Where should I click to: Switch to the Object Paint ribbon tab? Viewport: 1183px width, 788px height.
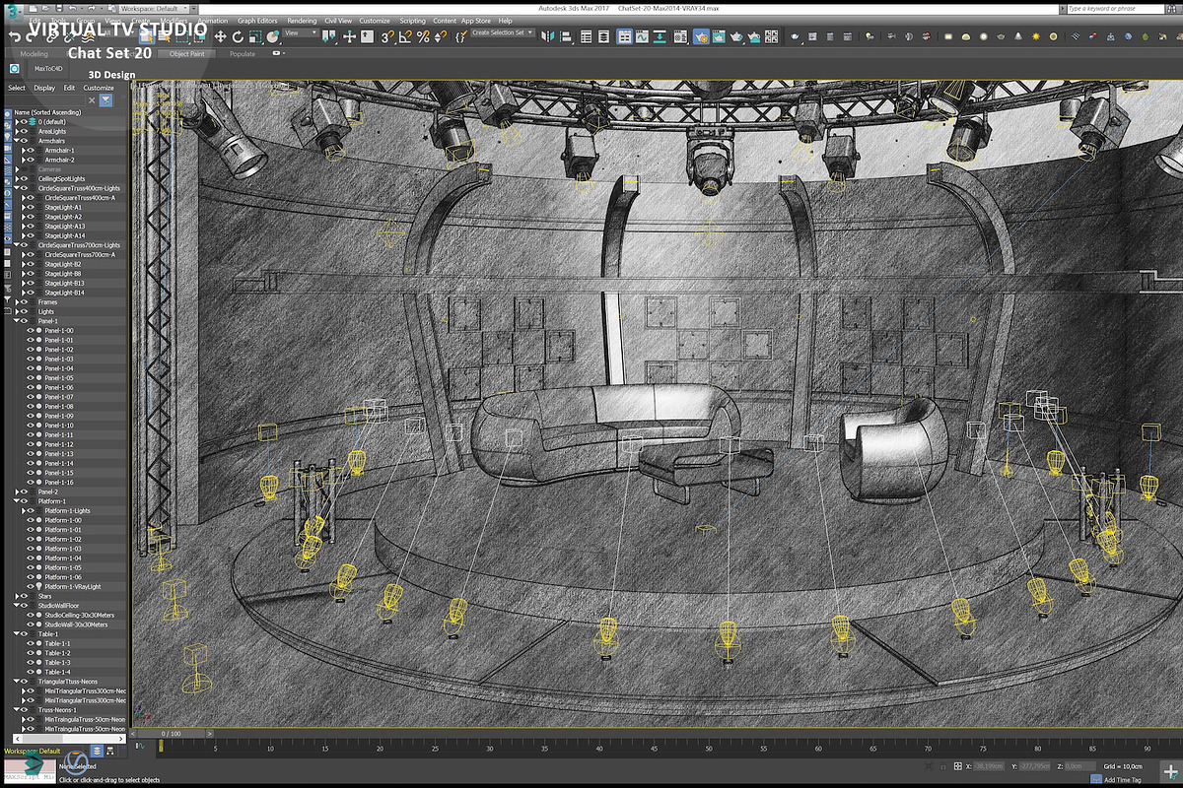pyautogui.click(x=186, y=54)
